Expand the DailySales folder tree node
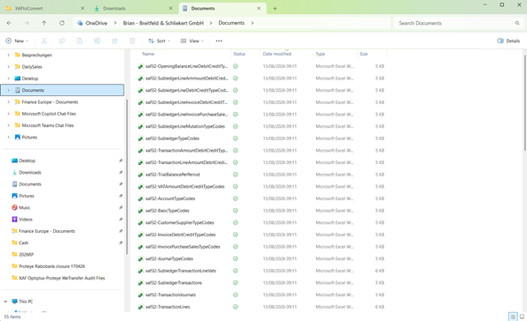Screen dimensions: 527x321 point(9,67)
